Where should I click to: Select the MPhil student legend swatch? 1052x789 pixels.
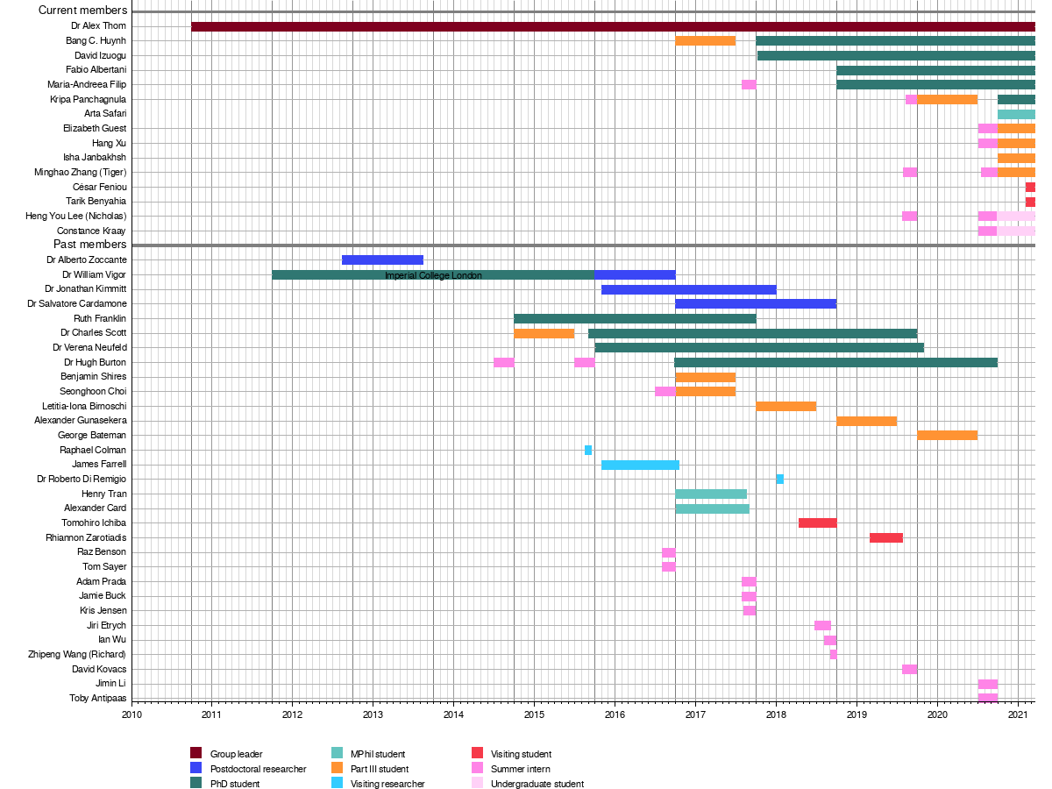[337, 753]
